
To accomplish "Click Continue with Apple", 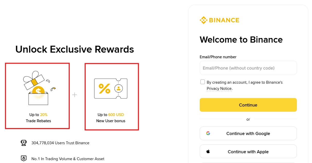I will click(248, 151).
